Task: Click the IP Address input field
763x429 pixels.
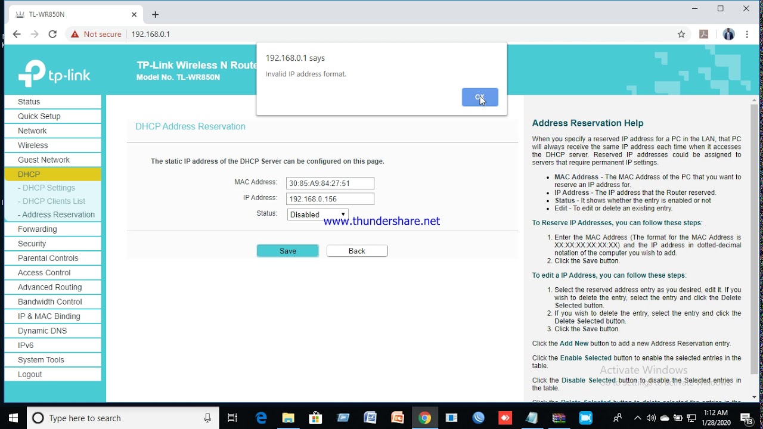Action: point(330,199)
